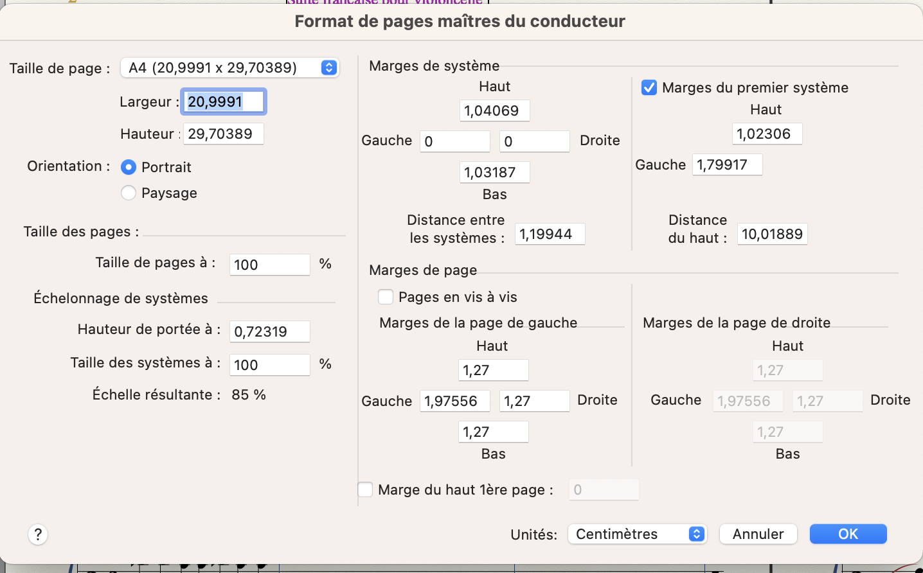The width and height of the screenshot is (923, 573).
Task: Click the Largeur input field
Action: click(x=223, y=101)
